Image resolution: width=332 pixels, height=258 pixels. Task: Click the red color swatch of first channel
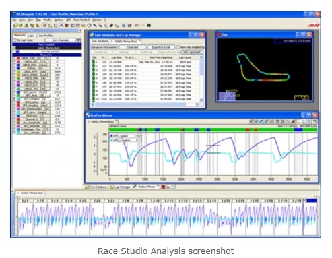coord(18,58)
